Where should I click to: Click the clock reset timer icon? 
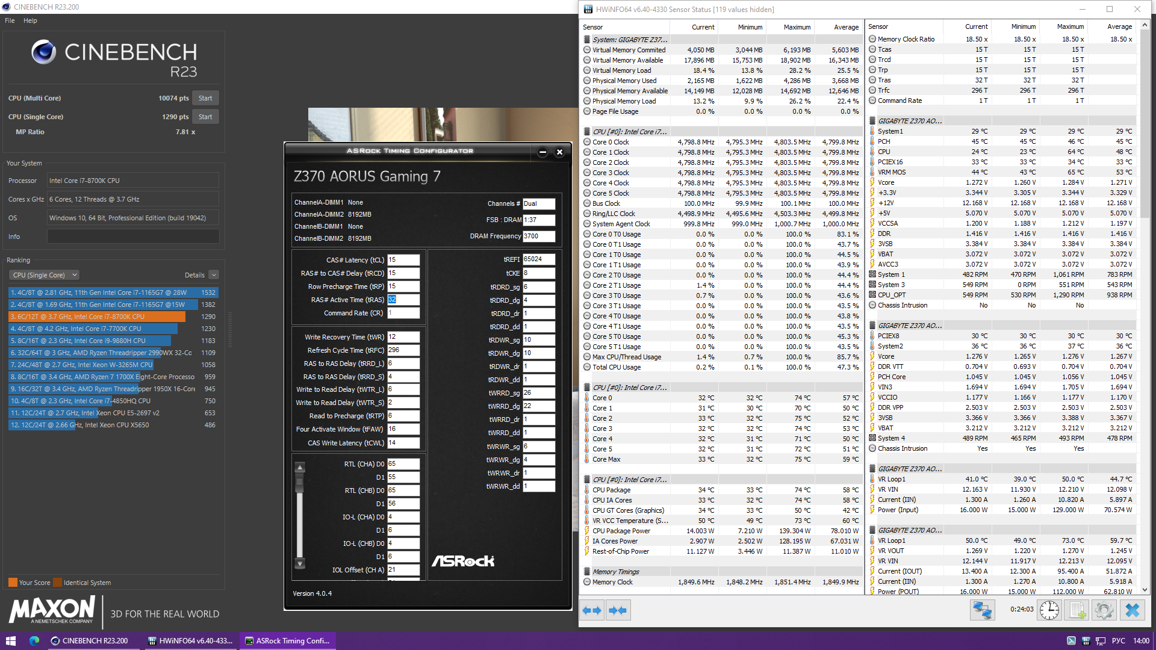pos(1049,610)
